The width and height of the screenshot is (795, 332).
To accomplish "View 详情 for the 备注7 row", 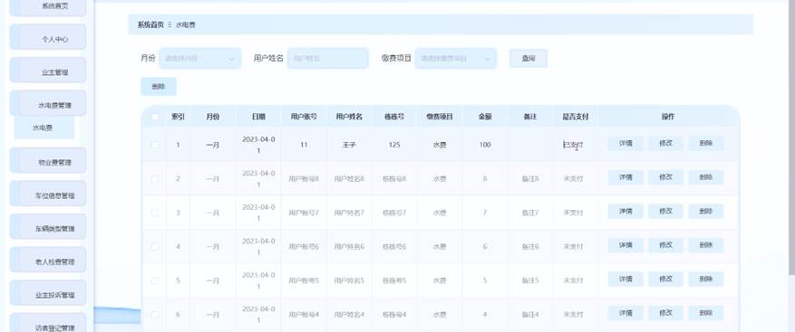I will click(625, 211).
